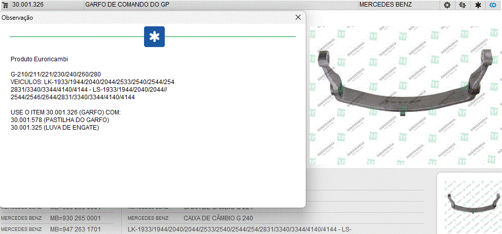Viewport: 502px width, 234px height.
Task: Click the black asterisk observation icon
Action: pos(478,5)
